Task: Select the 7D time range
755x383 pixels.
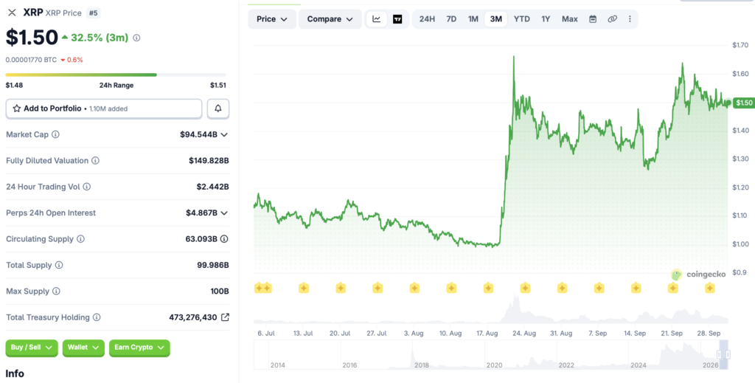Action: [451, 19]
